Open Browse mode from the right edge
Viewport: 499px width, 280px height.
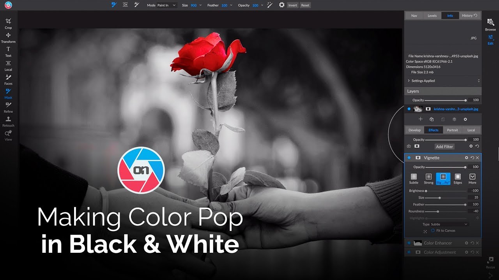point(490,24)
